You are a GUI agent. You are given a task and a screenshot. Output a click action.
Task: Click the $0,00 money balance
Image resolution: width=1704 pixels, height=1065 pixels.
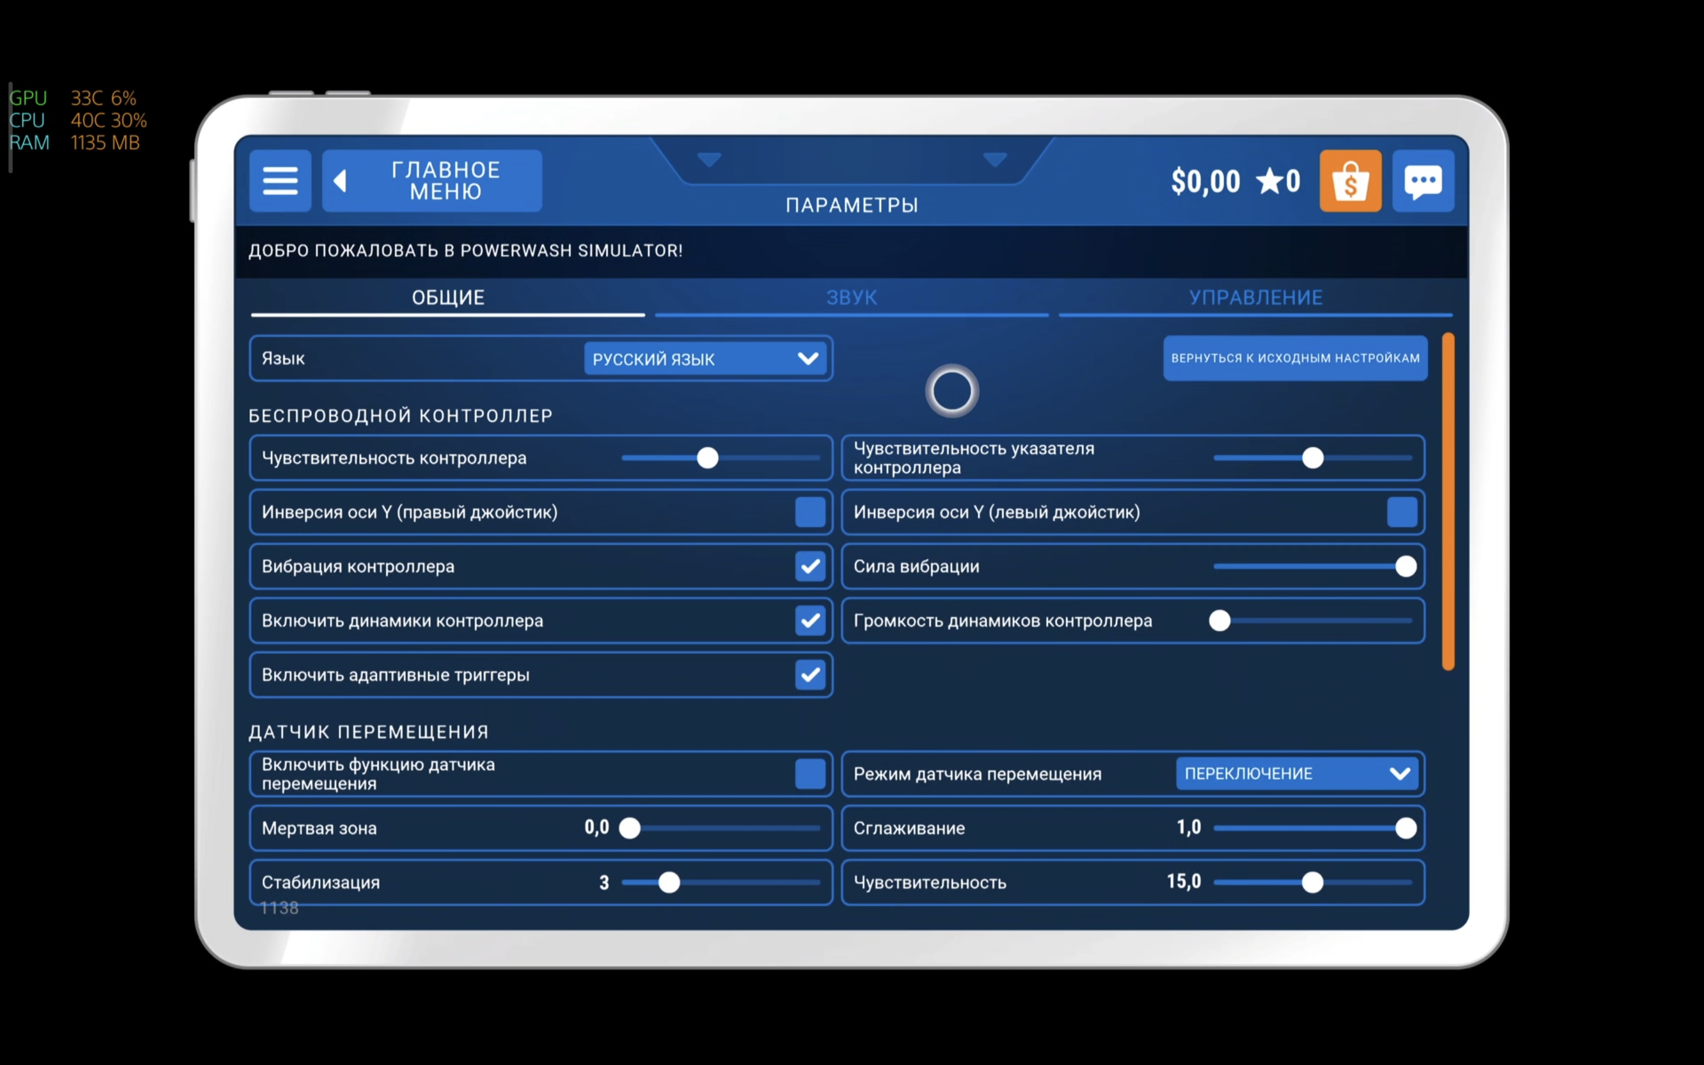pyautogui.click(x=1205, y=181)
